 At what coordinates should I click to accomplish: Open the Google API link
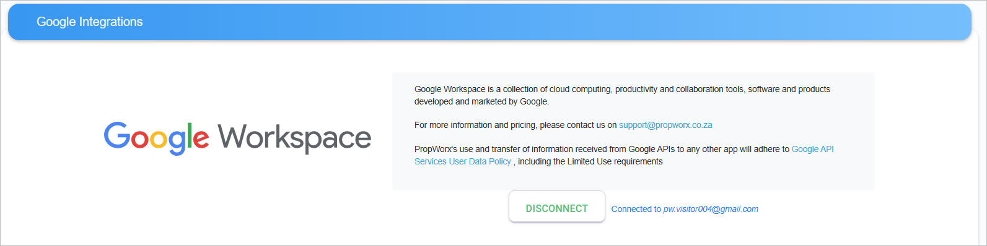[812, 149]
